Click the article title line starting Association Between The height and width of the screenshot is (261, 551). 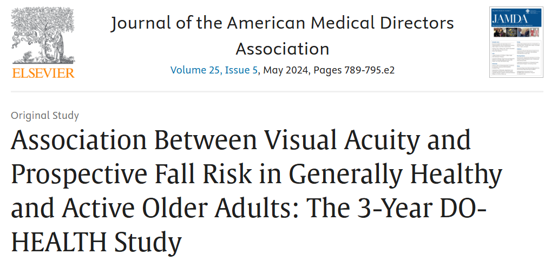241,139
